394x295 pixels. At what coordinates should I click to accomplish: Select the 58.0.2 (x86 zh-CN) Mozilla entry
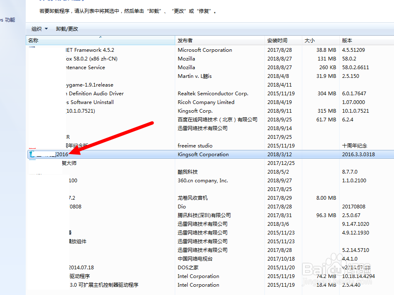pos(210,59)
